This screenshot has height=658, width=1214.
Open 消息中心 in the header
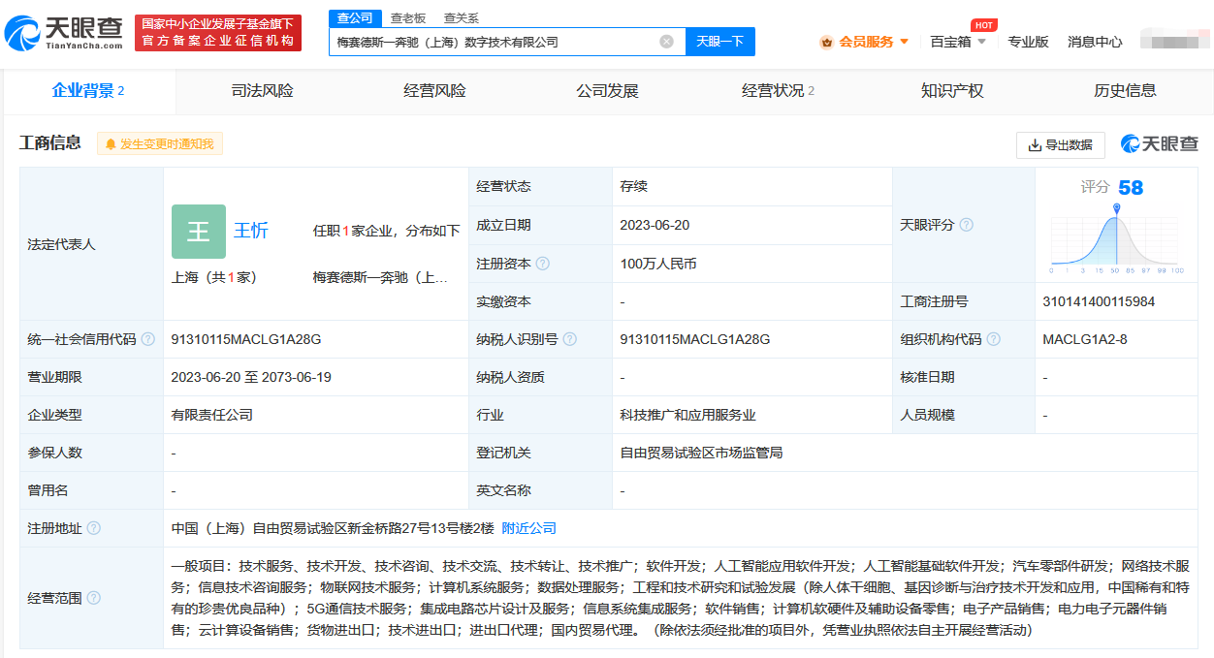[1095, 42]
